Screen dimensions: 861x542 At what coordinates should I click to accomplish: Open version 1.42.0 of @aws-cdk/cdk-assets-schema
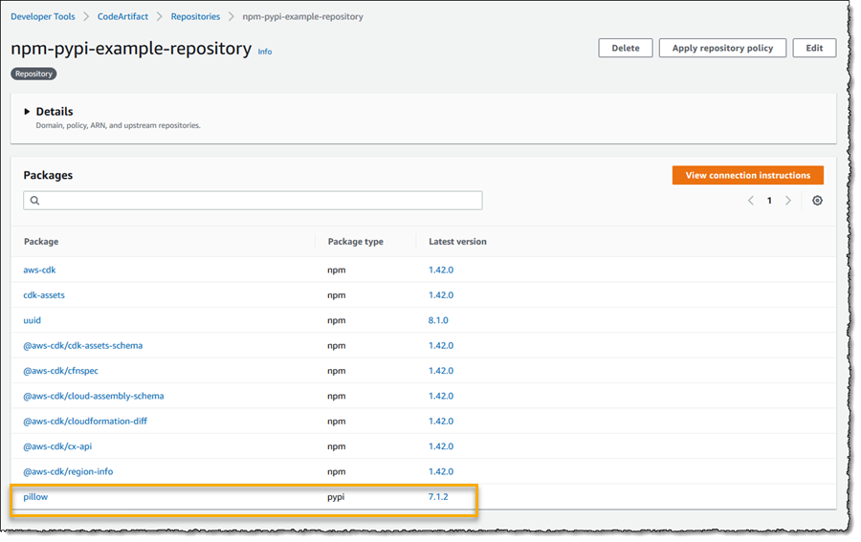pos(441,346)
